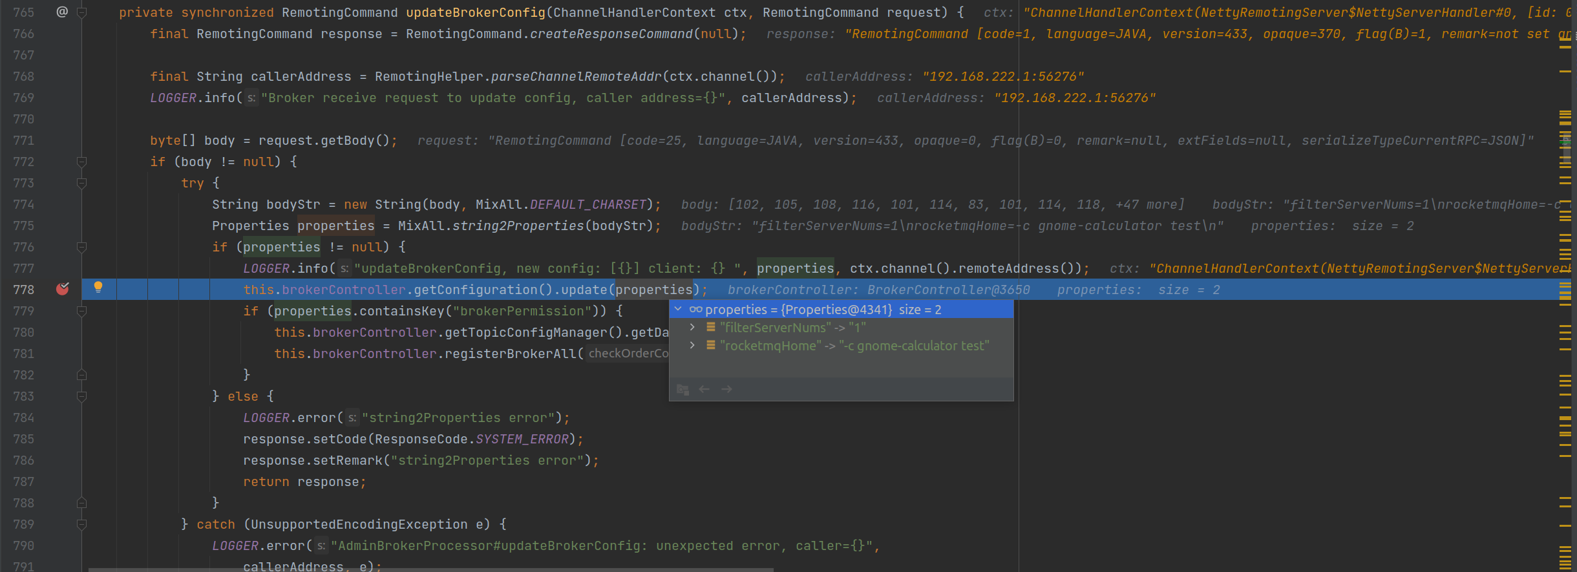Fold the else block at line 783
The width and height of the screenshot is (1577, 572).
[82, 396]
